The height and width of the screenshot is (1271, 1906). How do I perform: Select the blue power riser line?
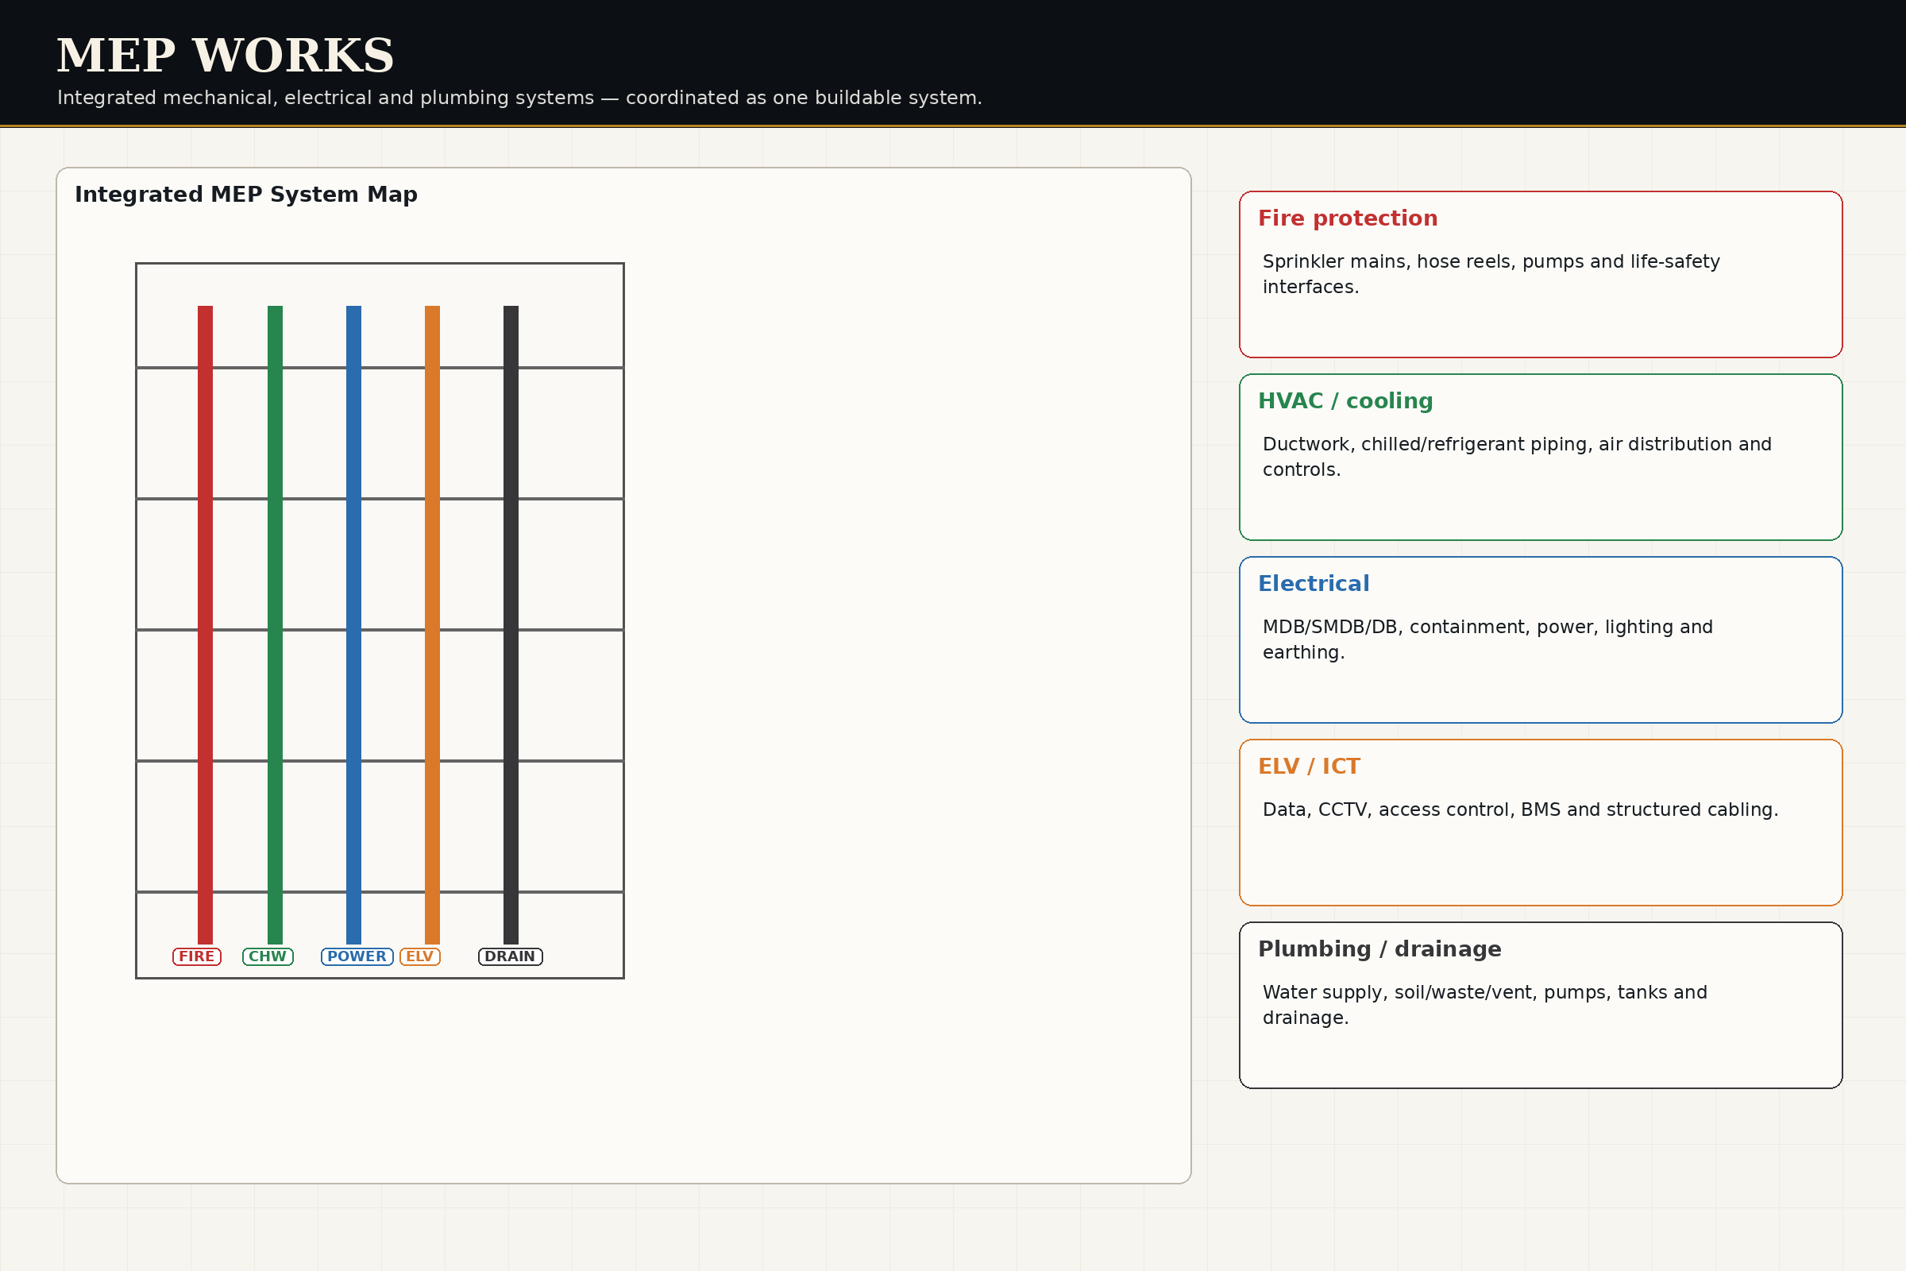click(354, 624)
